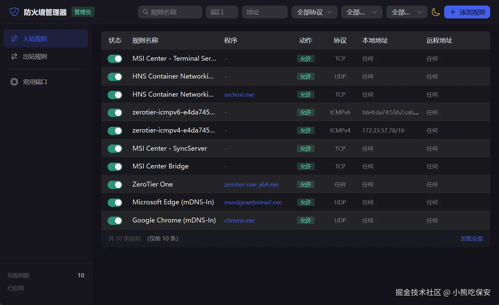
Task: Select the zerotier-icmpv4-e4da745... rule name
Action: tap(174, 130)
